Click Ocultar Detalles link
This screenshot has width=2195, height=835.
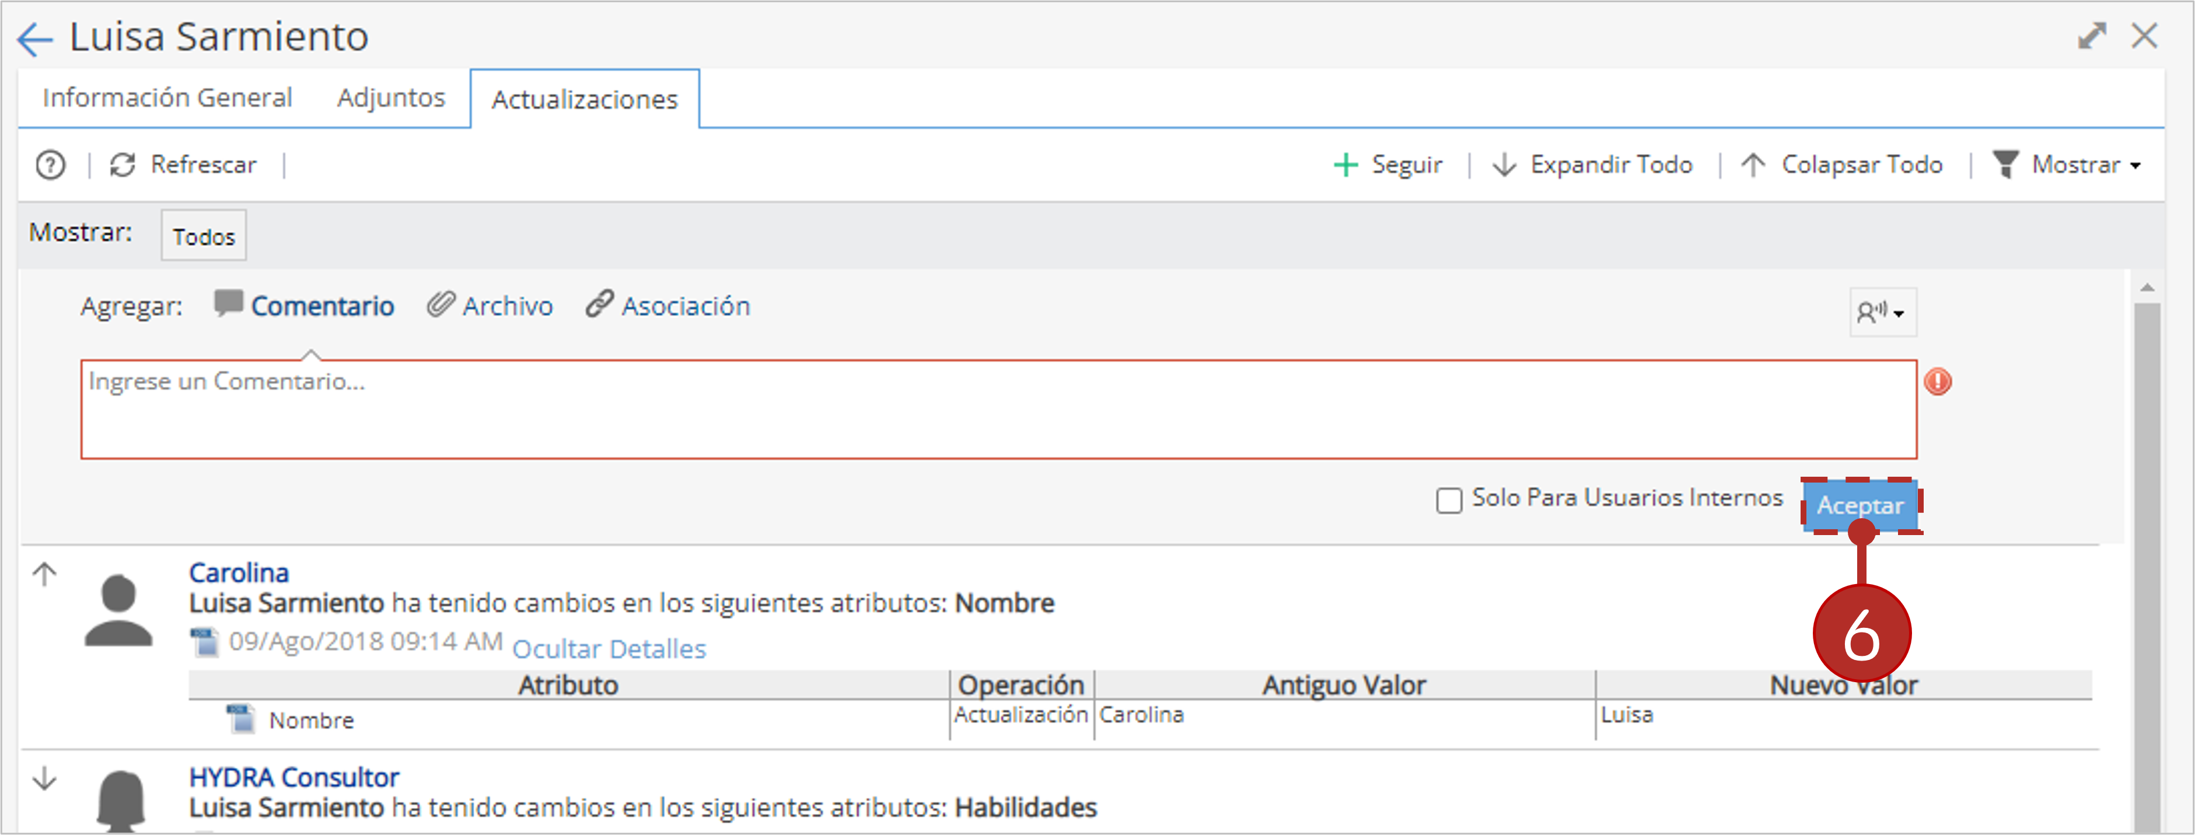pos(609,649)
